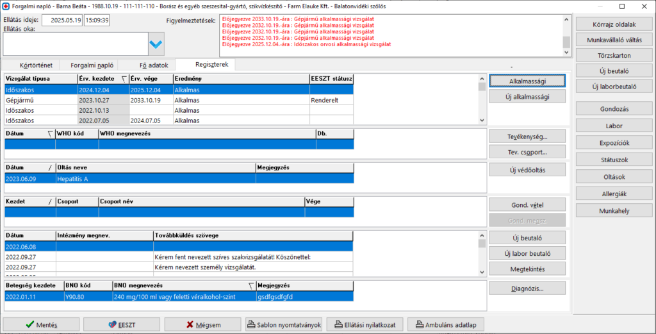
Task: Open the Törzskarton button on the right panel
Action: tap(614, 56)
